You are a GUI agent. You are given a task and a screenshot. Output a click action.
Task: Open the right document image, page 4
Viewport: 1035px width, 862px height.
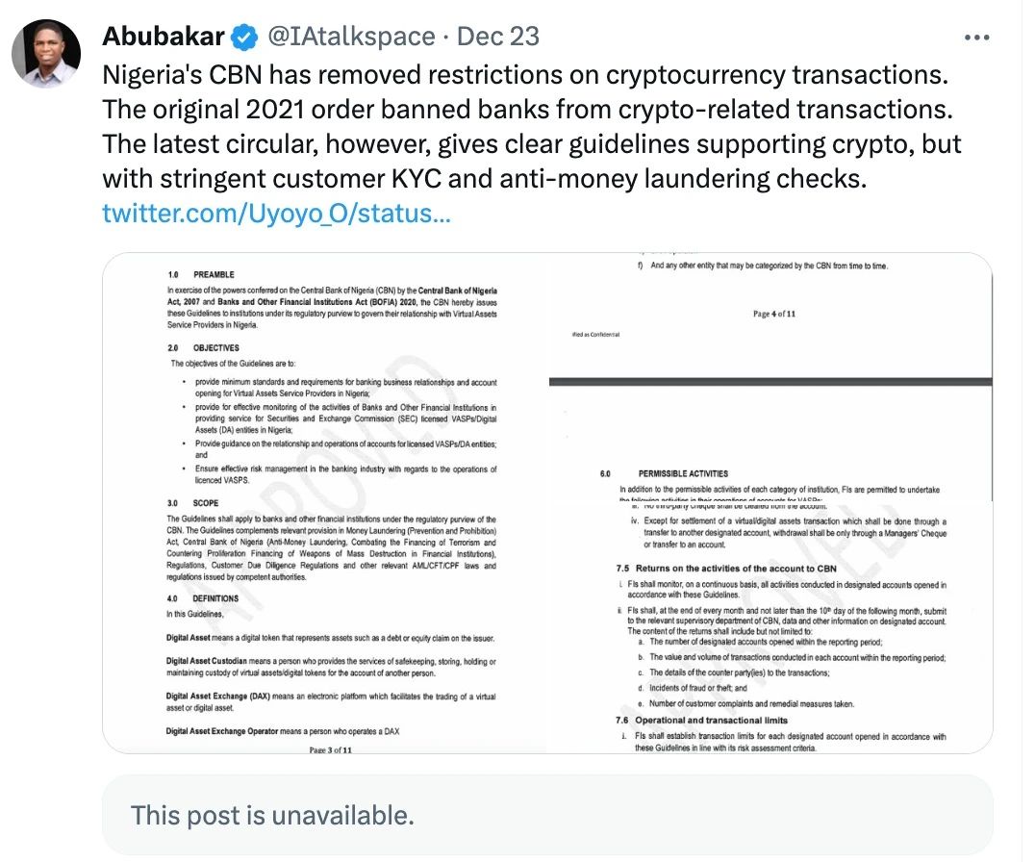click(771, 503)
